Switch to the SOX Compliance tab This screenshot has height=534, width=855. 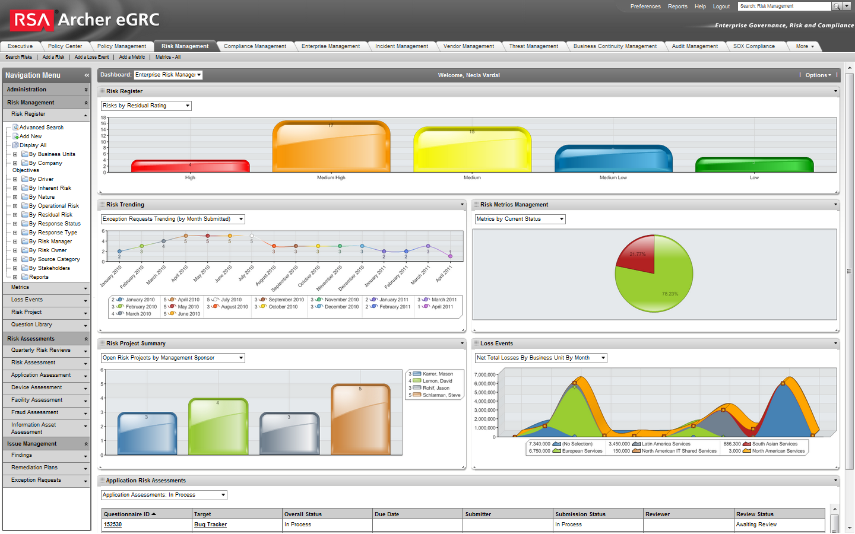(x=753, y=46)
